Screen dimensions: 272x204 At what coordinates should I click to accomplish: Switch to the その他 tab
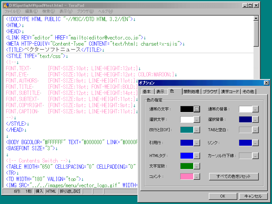[x=248, y=92]
